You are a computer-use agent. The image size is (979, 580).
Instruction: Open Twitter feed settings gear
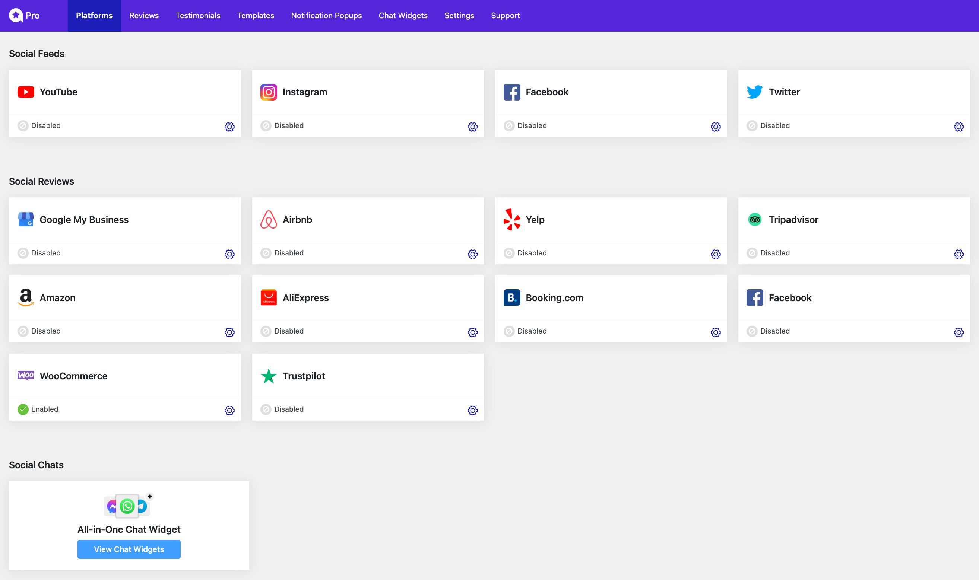click(958, 127)
